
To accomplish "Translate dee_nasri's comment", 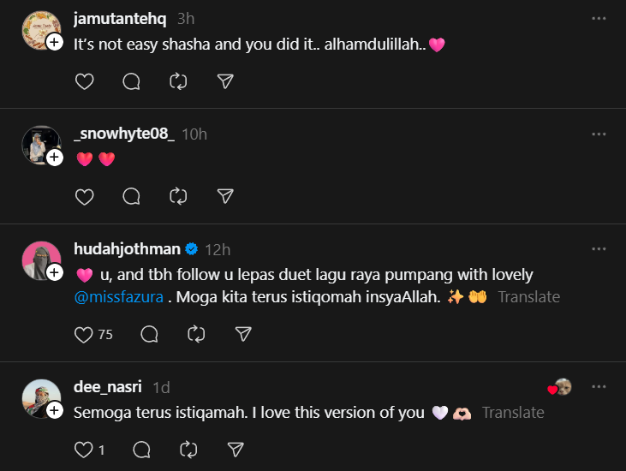I will (513, 413).
